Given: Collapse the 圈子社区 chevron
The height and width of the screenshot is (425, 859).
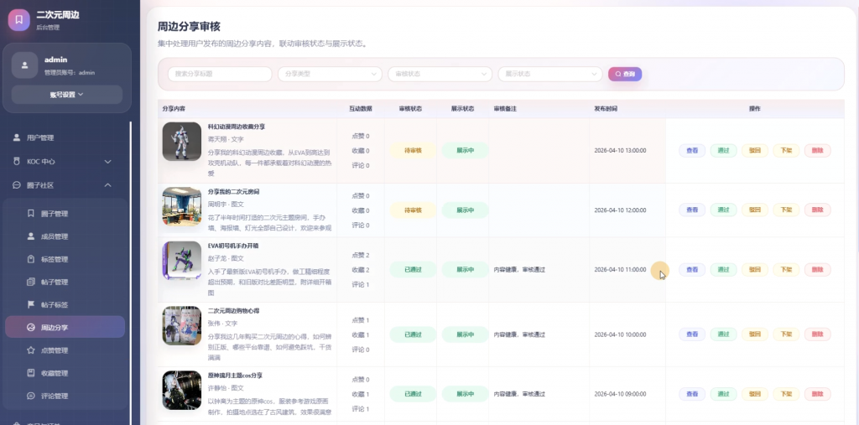Looking at the screenshot, I should pyautogui.click(x=108, y=185).
